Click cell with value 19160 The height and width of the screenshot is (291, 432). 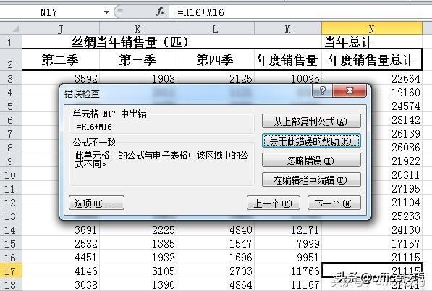point(397,93)
